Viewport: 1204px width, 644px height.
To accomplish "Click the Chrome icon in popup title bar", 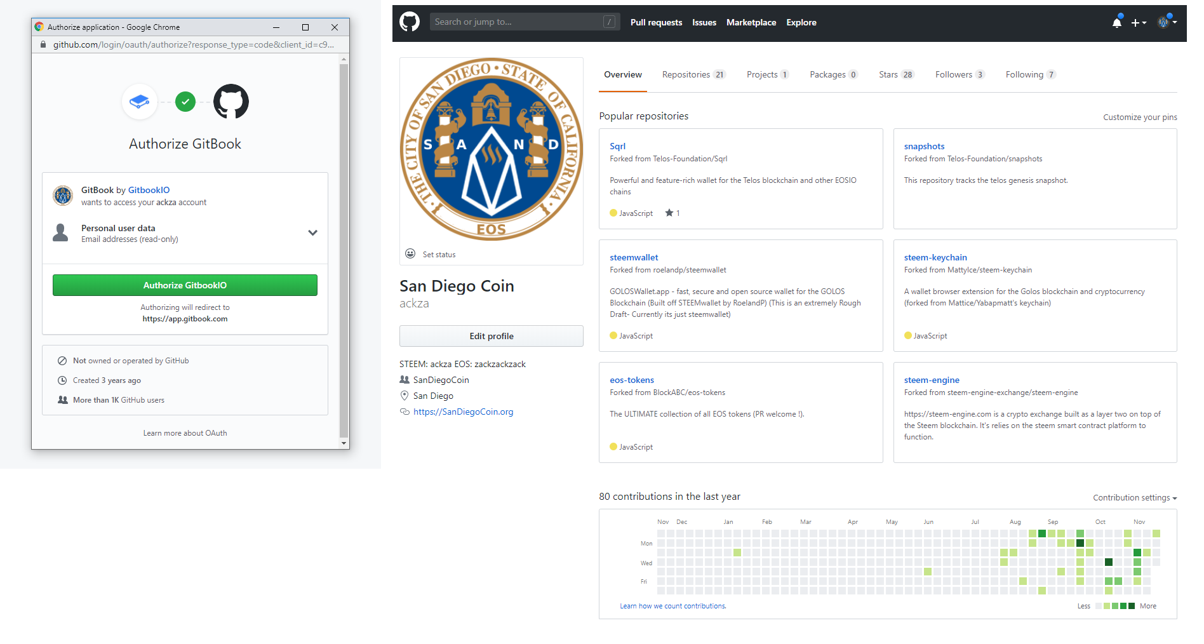I will (39, 27).
